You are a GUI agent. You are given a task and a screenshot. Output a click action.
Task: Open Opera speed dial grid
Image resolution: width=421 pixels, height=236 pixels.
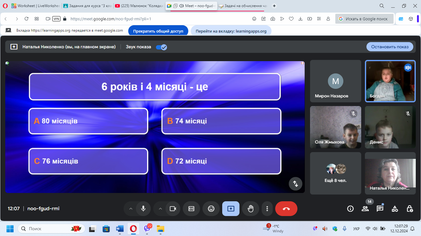[x=37, y=19]
